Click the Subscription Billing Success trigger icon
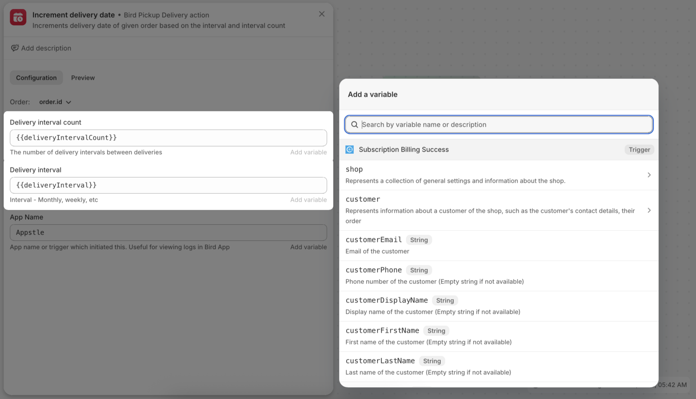The image size is (696, 399). (350, 150)
